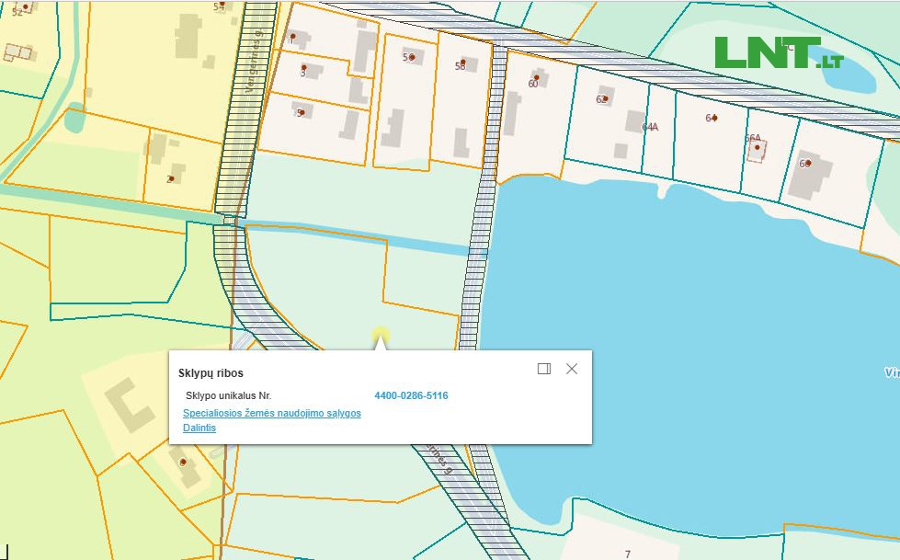Open the Specialiosios žemės naudojimo sąlygos link
This screenshot has width=900, height=560.
tap(271, 413)
